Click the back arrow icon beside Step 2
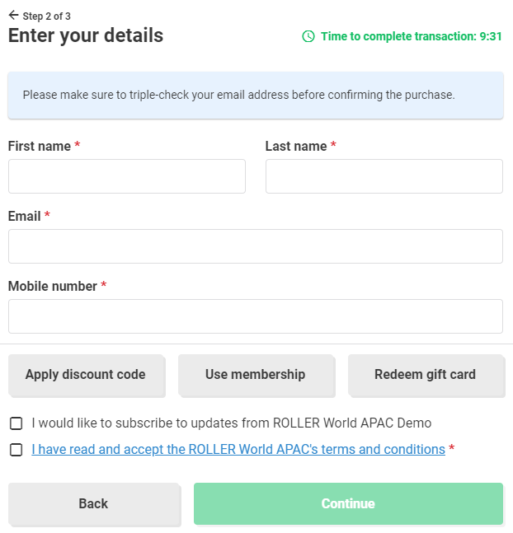Viewport: 513px width, 533px height. pos(13,15)
